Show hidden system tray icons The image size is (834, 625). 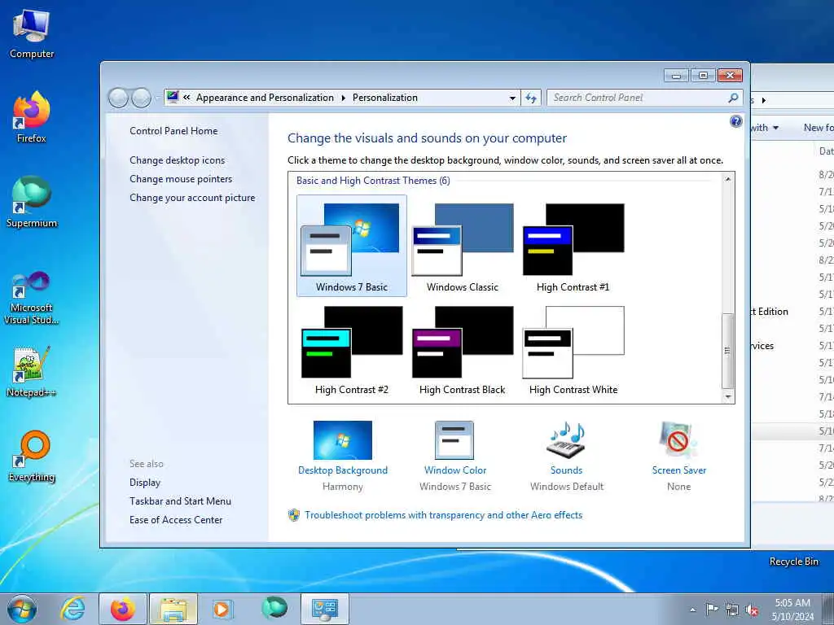692,610
